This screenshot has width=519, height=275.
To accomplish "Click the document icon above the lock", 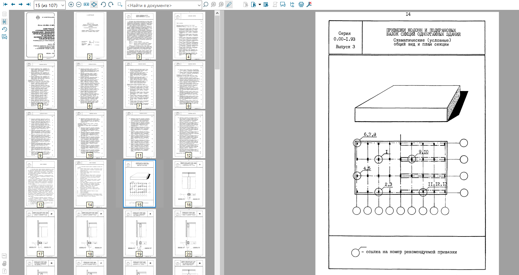I will tap(4, 256).
